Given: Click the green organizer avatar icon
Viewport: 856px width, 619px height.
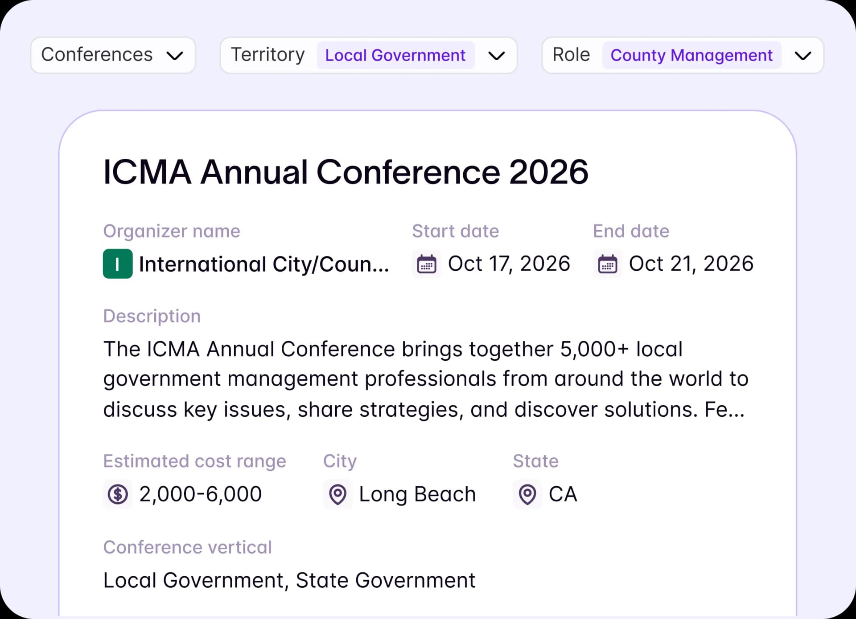Looking at the screenshot, I should pyautogui.click(x=118, y=264).
